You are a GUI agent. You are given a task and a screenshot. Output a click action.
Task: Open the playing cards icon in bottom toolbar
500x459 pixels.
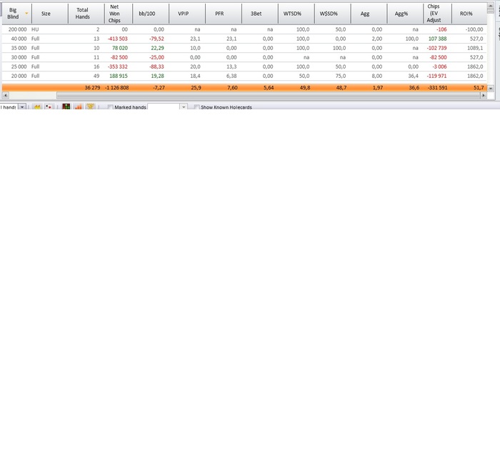point(49,107)
